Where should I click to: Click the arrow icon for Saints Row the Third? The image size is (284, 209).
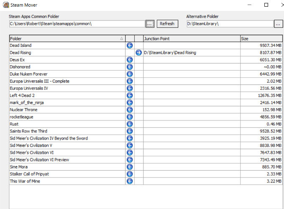click(130, 131)
